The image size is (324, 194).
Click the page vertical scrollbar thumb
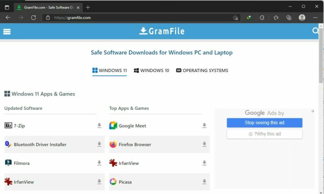click(321, 55)
